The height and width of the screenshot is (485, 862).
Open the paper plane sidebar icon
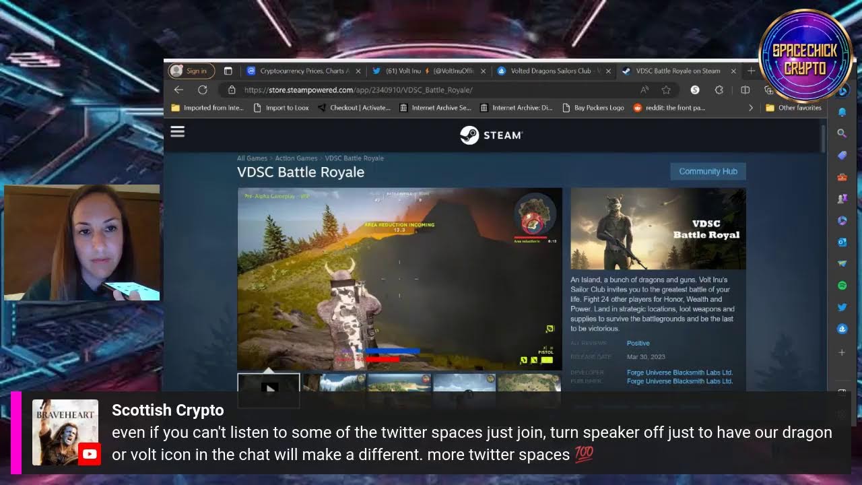pyautogui.click(x=842, y=263)
